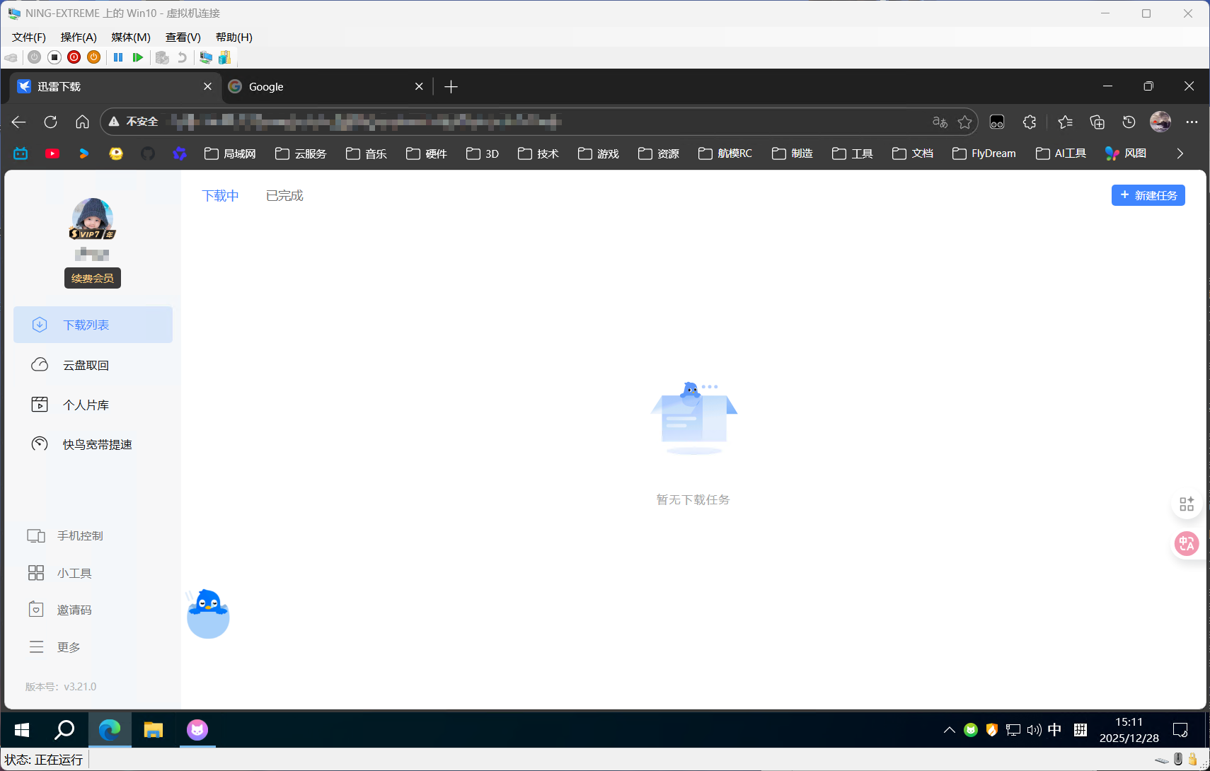Click the user avatar in Xunlei sidebar
1210x771 pixels.
tap(93, 219)
